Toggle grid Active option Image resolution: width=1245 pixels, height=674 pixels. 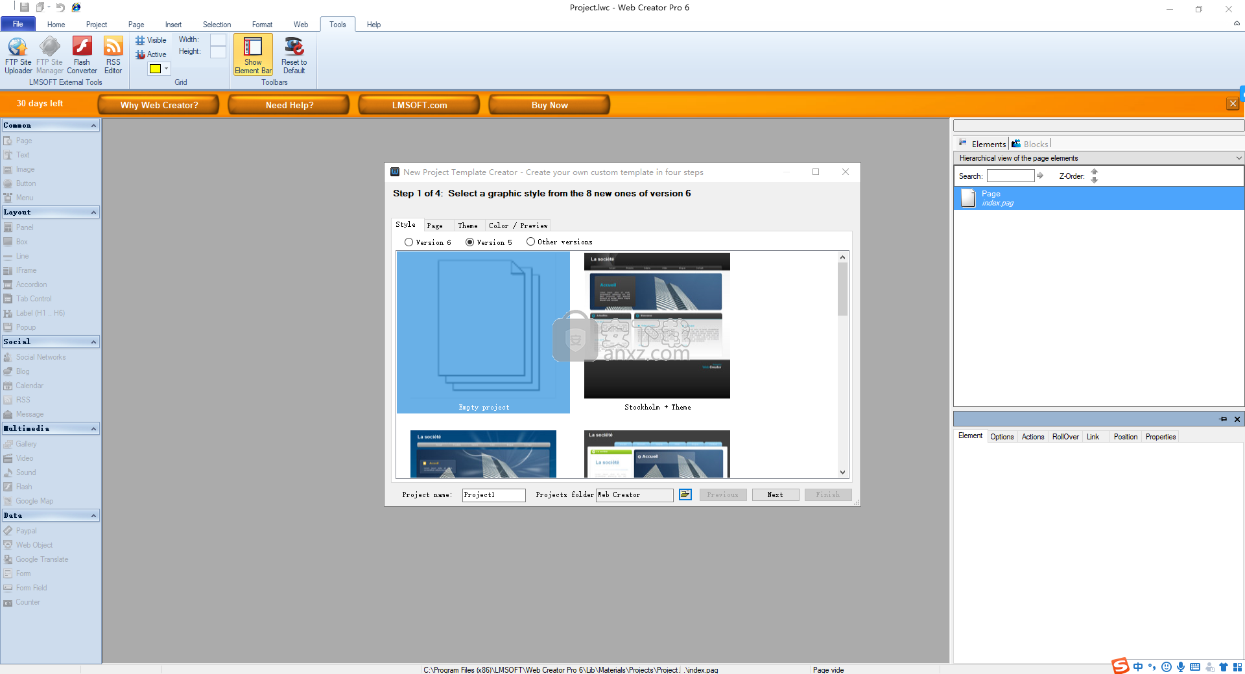coord(151,54)
